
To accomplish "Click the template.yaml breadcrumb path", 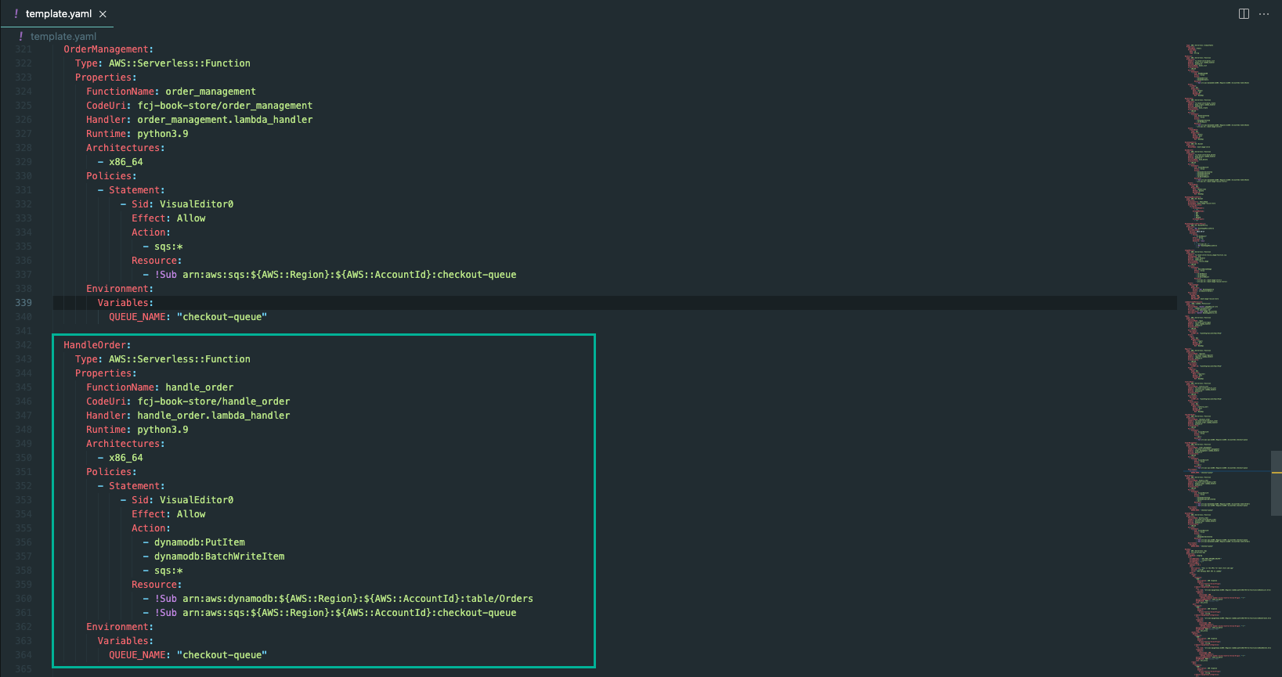I will point(63,36).
